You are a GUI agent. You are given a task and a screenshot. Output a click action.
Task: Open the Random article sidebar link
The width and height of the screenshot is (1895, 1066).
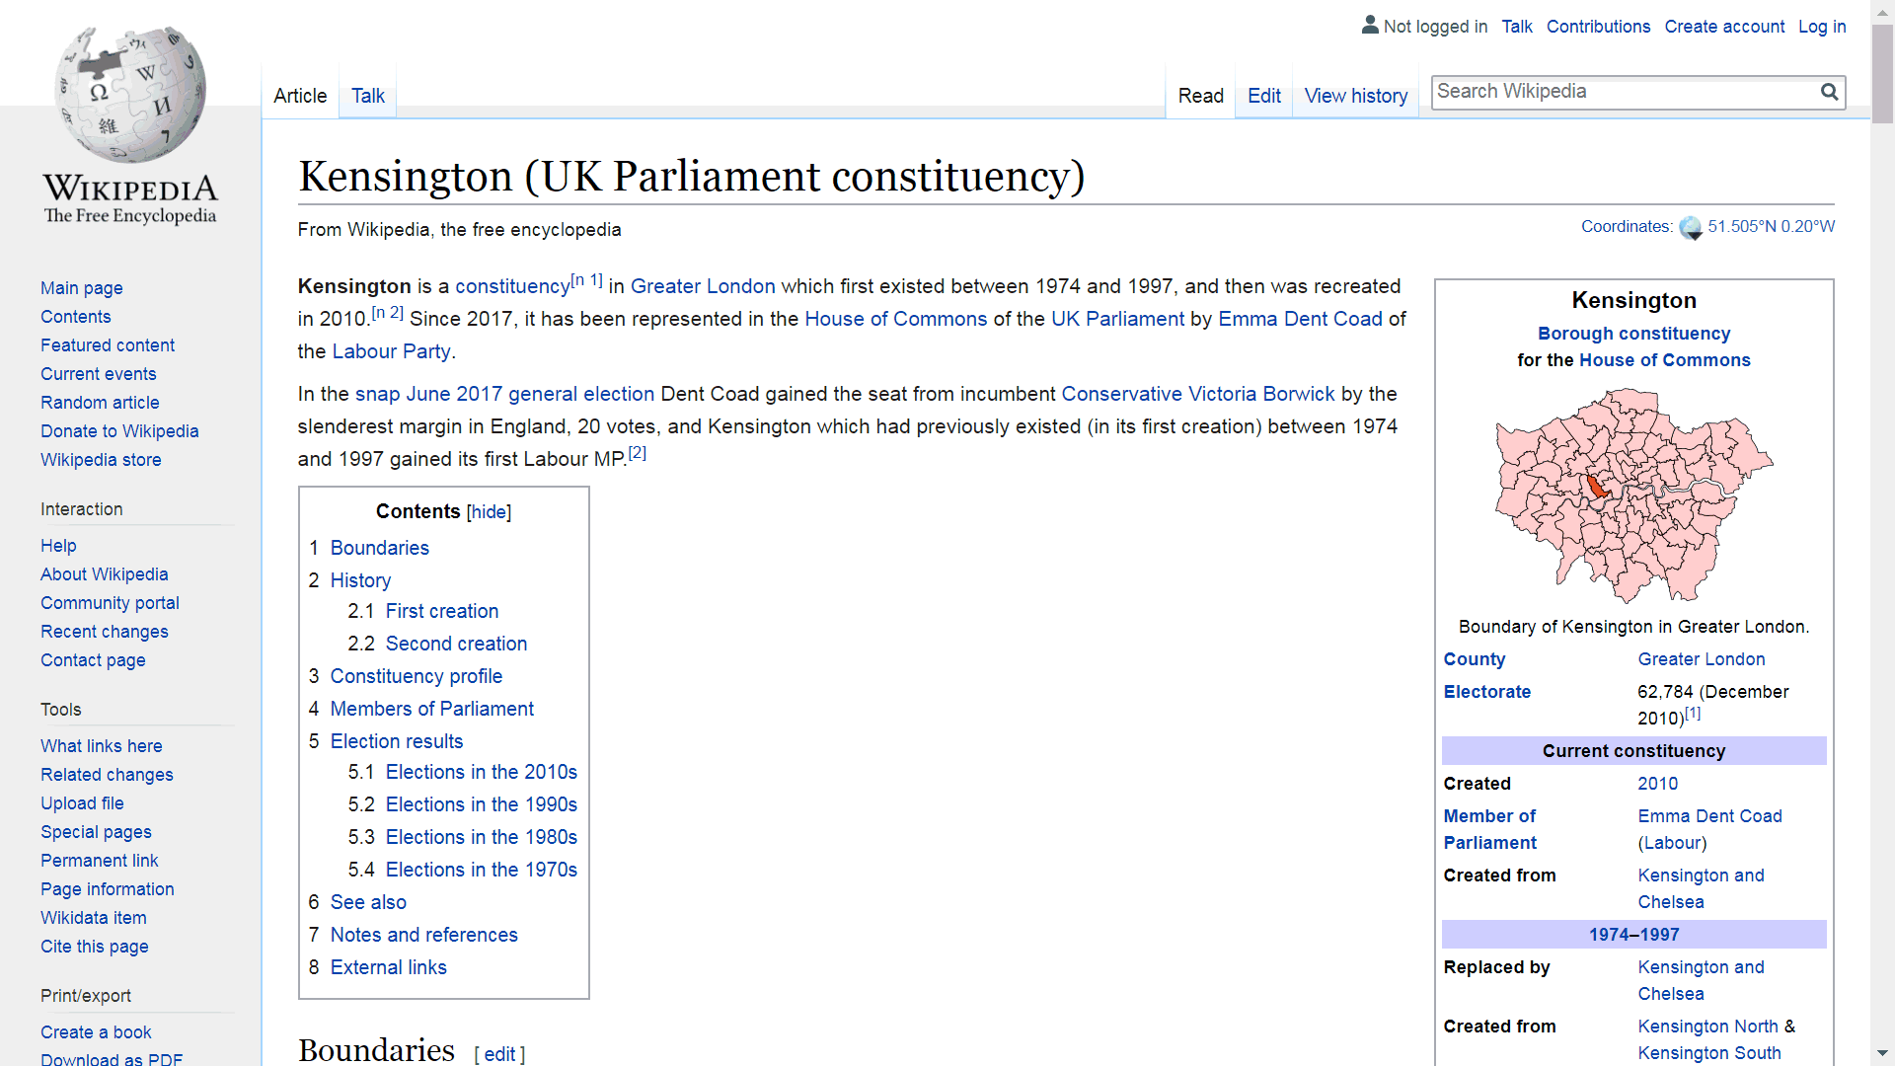pyautogui.click(x=100, y=403)
